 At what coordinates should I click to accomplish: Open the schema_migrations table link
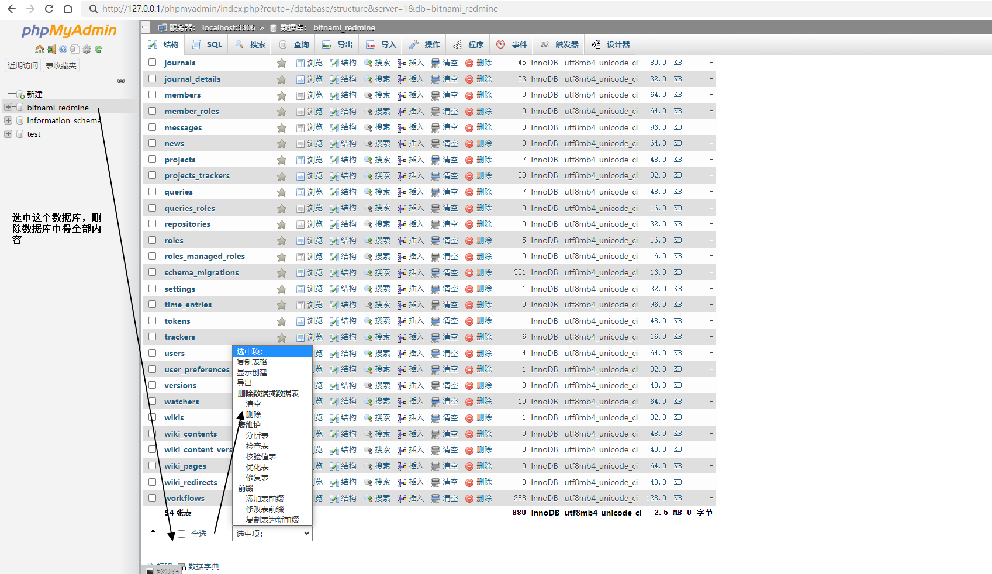coord(202,272)
